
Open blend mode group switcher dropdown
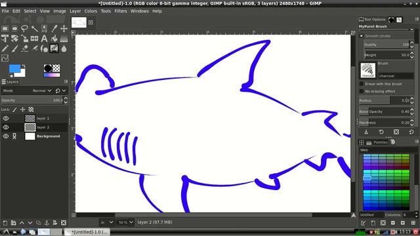tap(60, 90)
